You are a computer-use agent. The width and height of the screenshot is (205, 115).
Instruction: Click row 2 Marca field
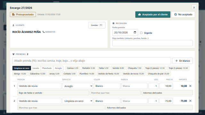pyautogui.click(x=134, y=101)
